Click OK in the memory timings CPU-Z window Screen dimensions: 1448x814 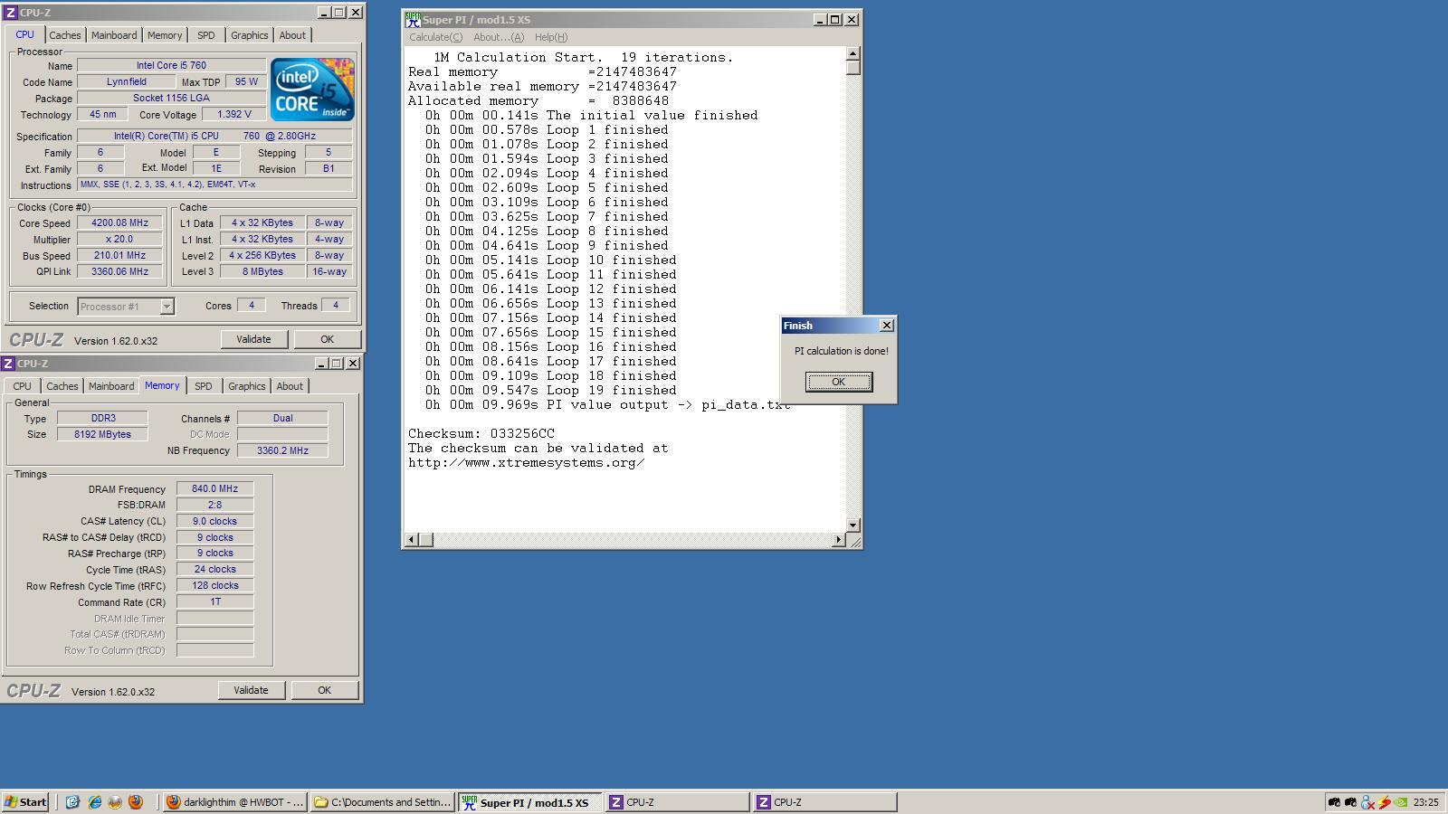[324, 690]
